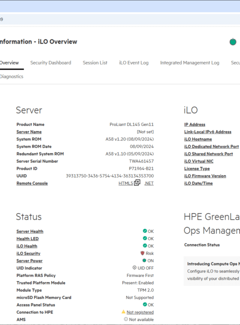This screenshot has height=325, width=240.
Task: Open the Health LED link
Action: (27, 239)
